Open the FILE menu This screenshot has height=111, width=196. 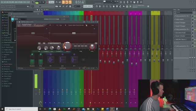click(x=2, y=2)
